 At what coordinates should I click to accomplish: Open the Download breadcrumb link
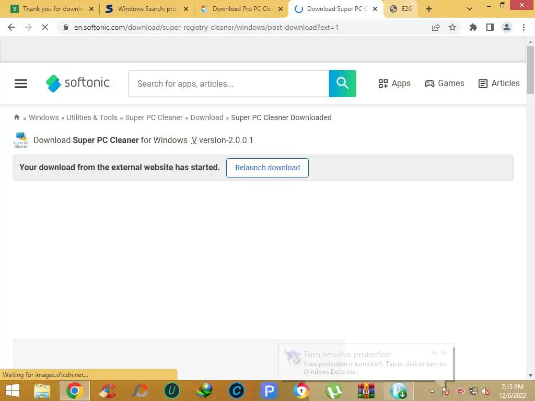207,117
